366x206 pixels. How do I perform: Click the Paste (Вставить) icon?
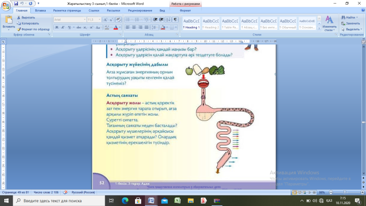9,21
